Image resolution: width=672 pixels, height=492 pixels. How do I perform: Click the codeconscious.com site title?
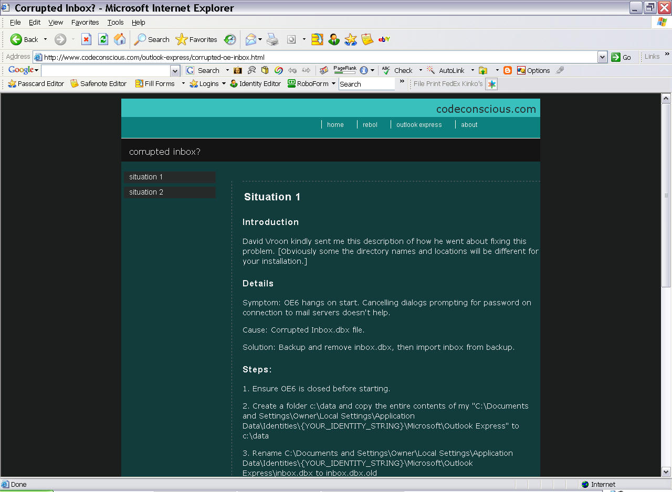[x=486, y=109]
